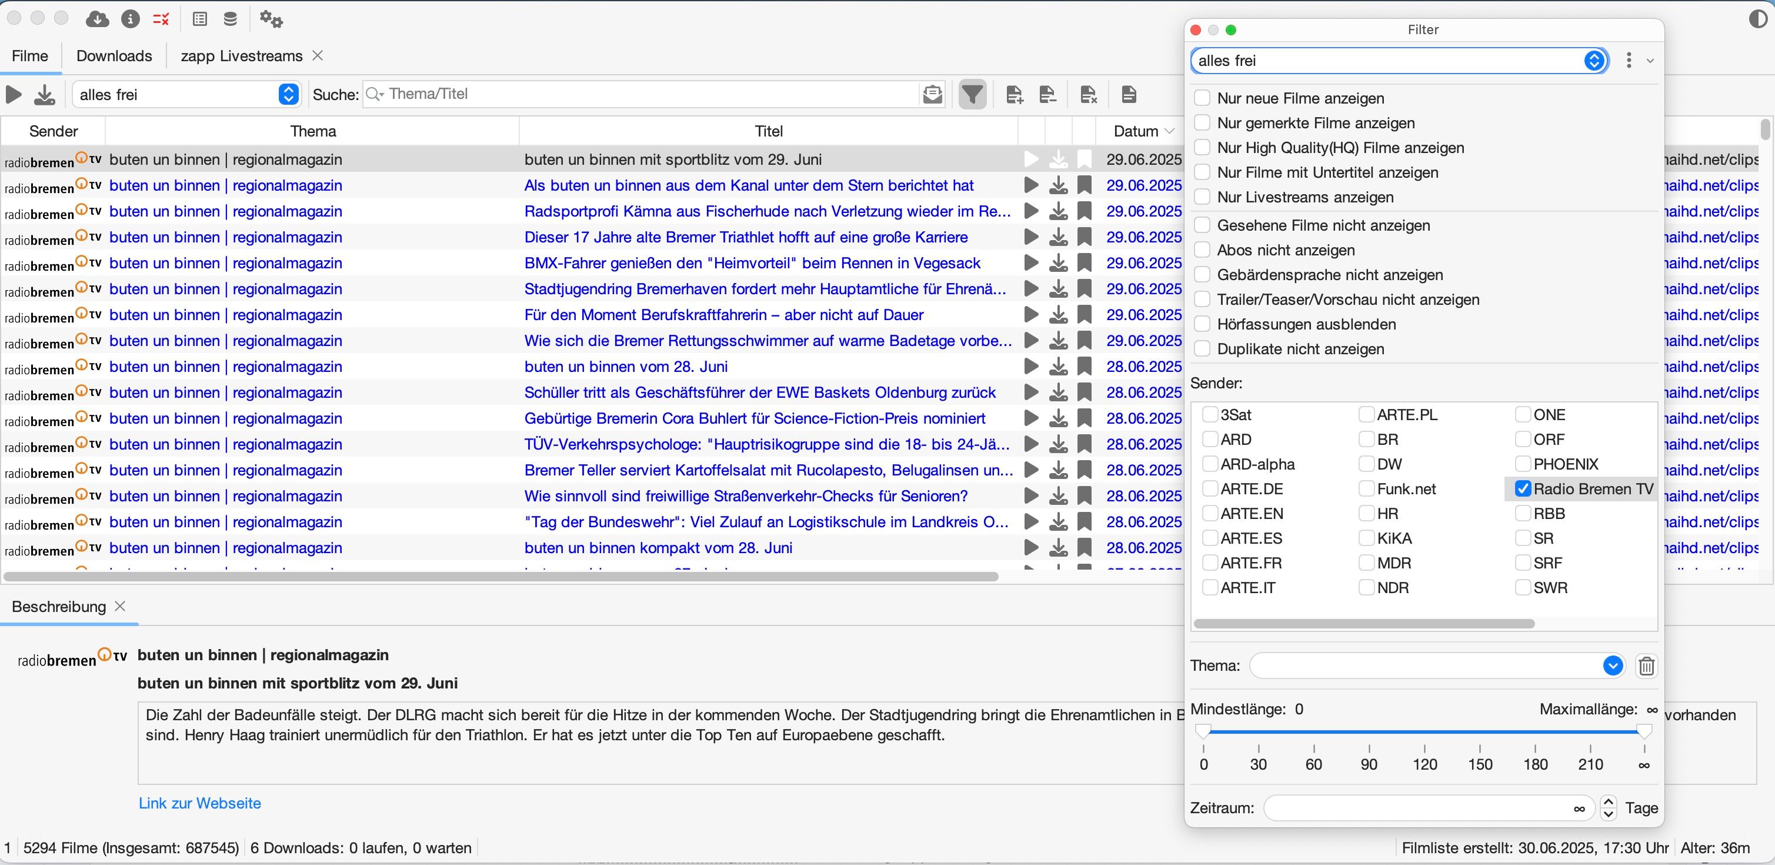Switch to the Downloads tab
This screenshot has width=1775, height=865.
(x=114, y=56)
